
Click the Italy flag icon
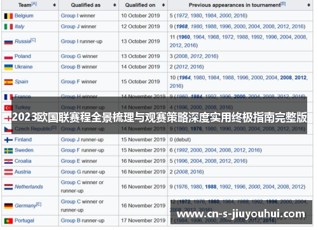[x=8, y=27]
